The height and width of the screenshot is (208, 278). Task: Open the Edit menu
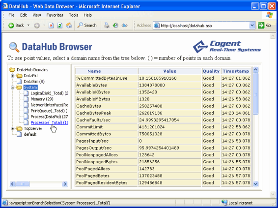tap(24, 15)
